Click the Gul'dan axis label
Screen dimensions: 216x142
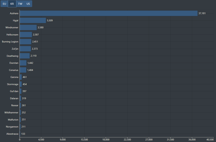(14, 91)
